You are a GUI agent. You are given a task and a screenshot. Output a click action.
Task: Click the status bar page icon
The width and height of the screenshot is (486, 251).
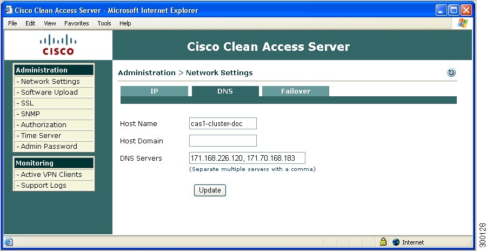(x=9, y=242)
